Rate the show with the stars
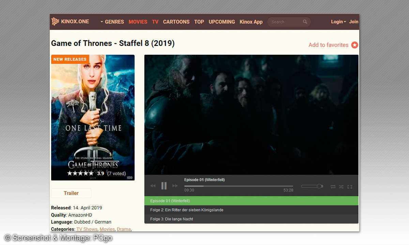The image size is (409, 245). (80, 173)
